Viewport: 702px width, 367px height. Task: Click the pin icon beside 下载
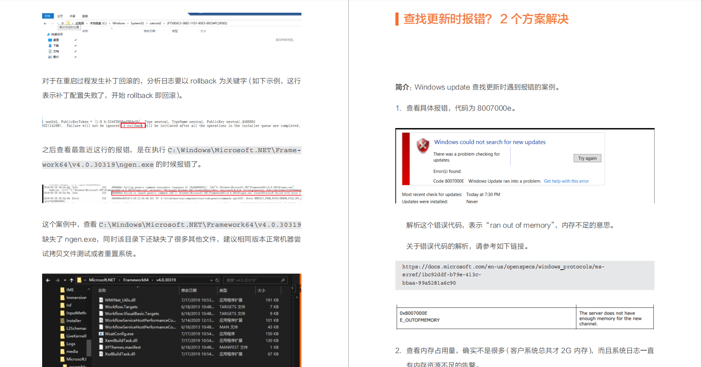tap(75, 46)
